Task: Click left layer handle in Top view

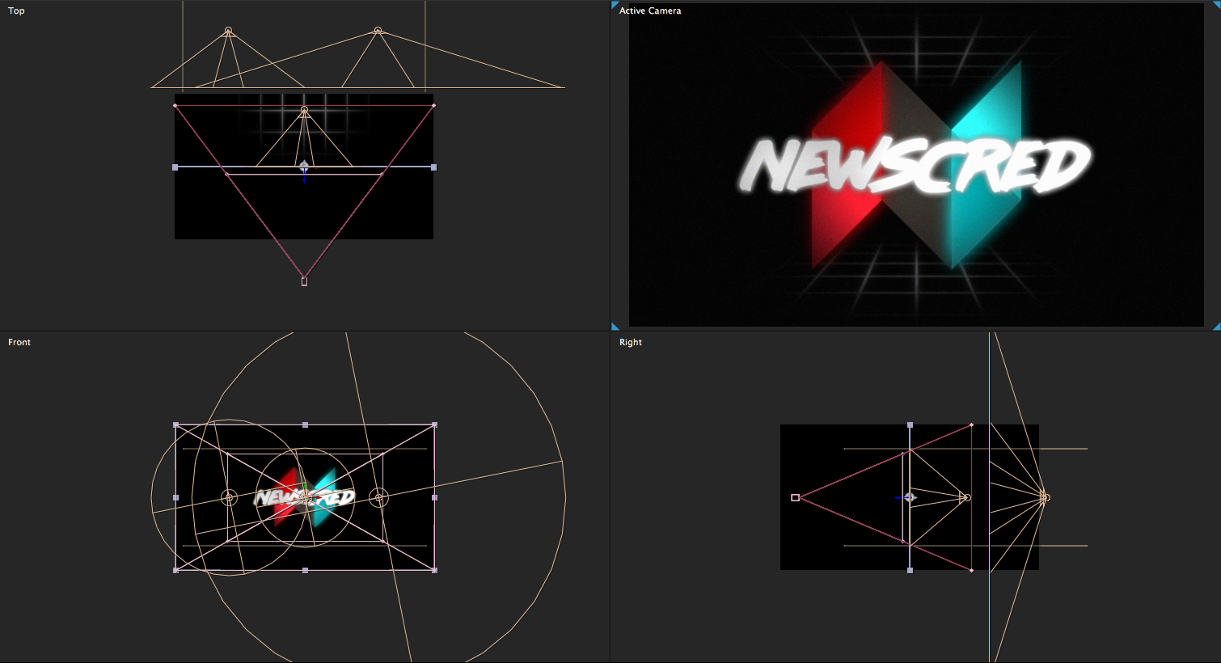Action: (175, 167)
